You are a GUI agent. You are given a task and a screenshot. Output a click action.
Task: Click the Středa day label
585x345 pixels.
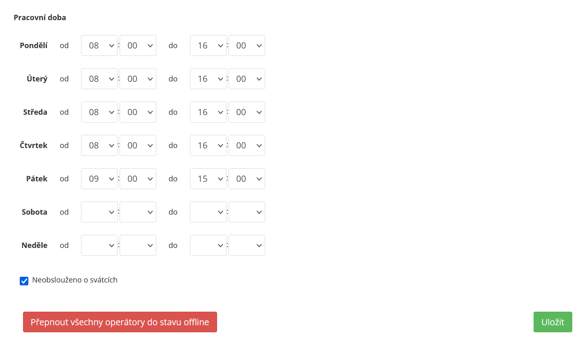click(x=35, y=112)
